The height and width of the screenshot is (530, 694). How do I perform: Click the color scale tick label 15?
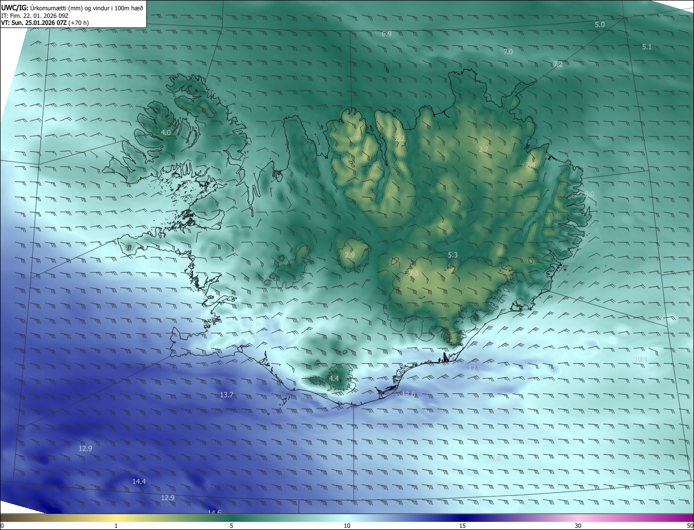click(462, 526)
